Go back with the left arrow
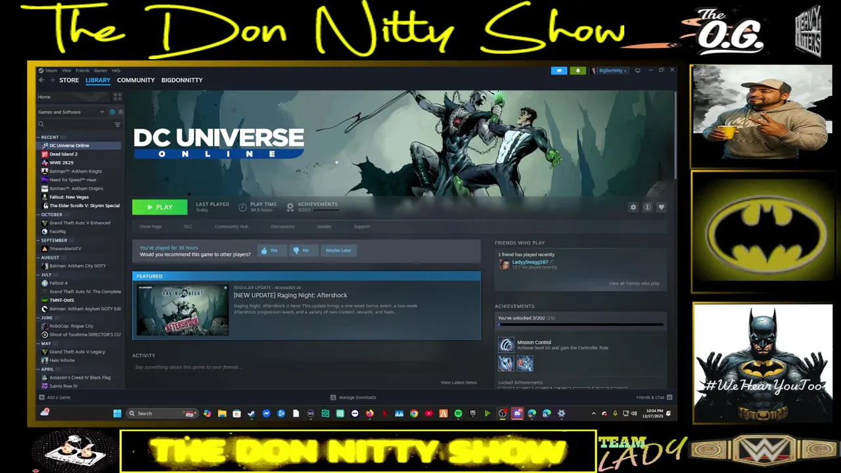The height and width of the screenshot is (473, 841). click(41, 80)
